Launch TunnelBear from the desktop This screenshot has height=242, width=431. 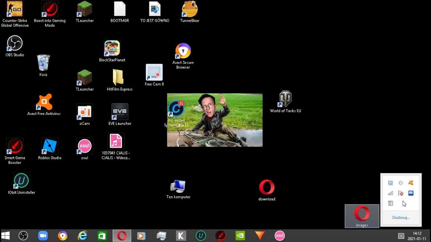coord(190,12)
